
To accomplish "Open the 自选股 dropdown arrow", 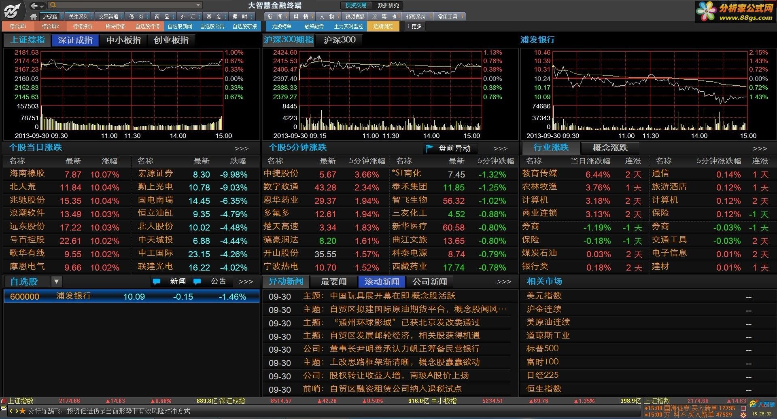I will pos(56,281).
